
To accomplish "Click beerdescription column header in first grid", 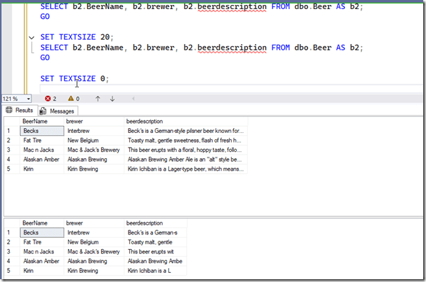I will click(x=186, y=121).
